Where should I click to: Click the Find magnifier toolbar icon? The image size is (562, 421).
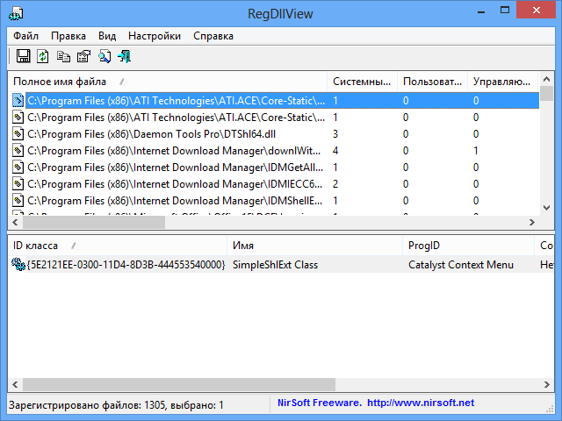[x=104, y=57]
